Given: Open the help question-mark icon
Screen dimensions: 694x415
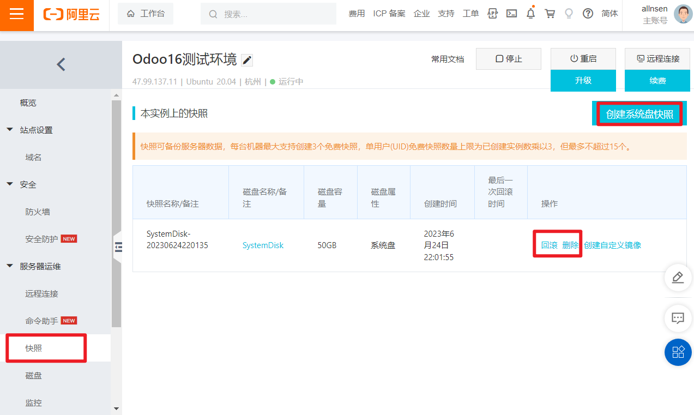Looking at the screenshot, I should coord(588,14).
